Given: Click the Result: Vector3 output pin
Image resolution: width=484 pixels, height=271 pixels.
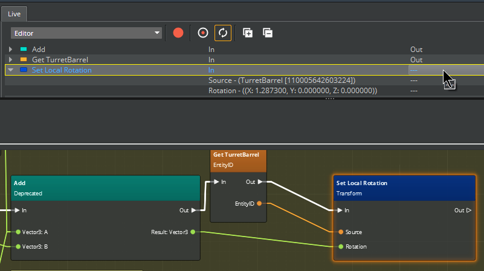Looking at the screenshot, I should point(193,232).
